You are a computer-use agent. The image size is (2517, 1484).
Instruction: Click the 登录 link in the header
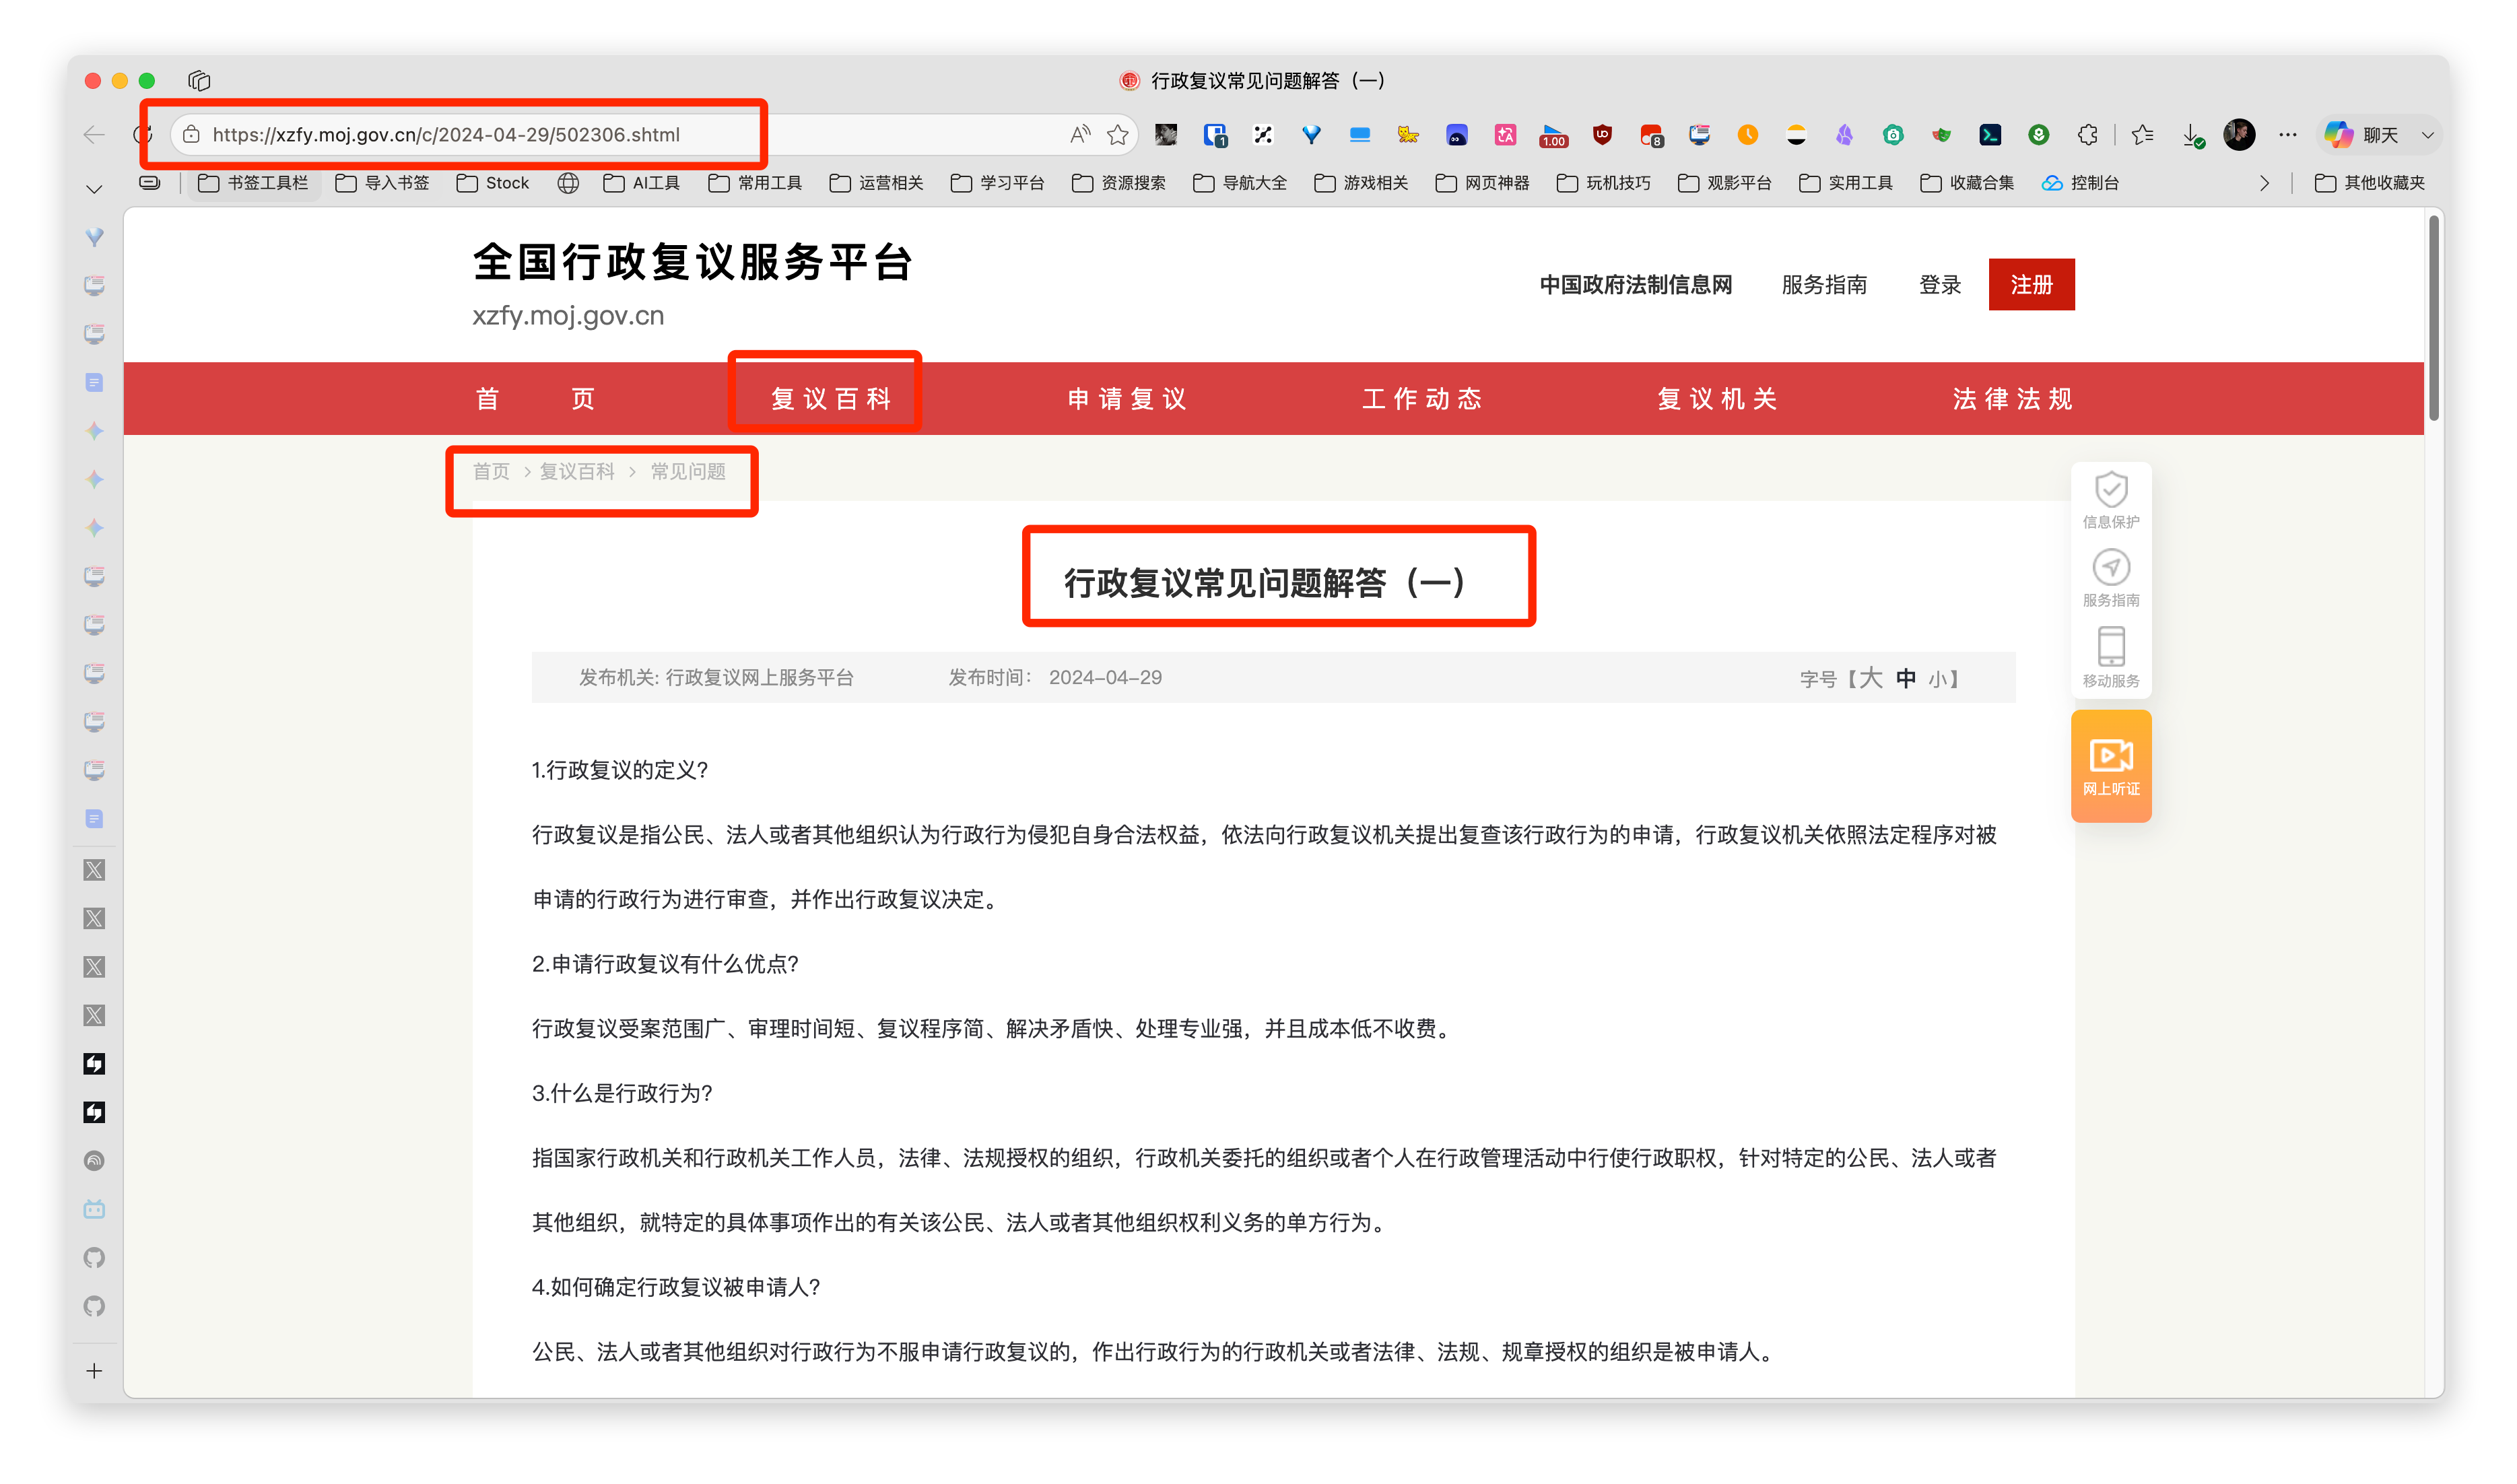click(x=1939, y=285)
